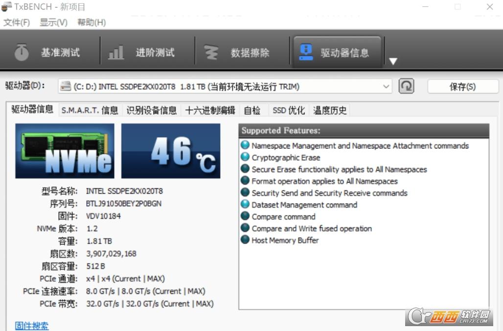Click the sector count 3,907,029,168
This screenshot has width=503, height=331.
click(x=111, y=254)
